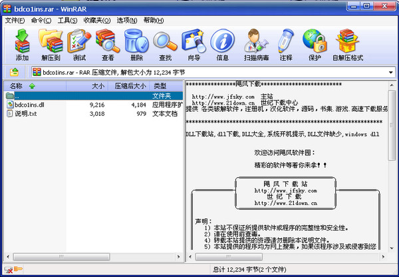399x277 pixels.
Task: Click comment pane scroll up arrow
Action: click(x=392, y=85)
